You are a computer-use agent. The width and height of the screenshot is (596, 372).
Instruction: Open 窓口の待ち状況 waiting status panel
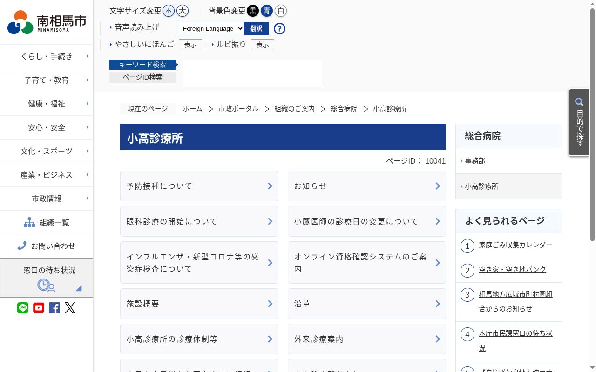pos(47,278)
